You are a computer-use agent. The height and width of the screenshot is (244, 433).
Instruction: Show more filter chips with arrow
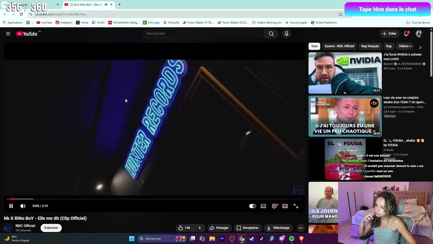[420, 47]
